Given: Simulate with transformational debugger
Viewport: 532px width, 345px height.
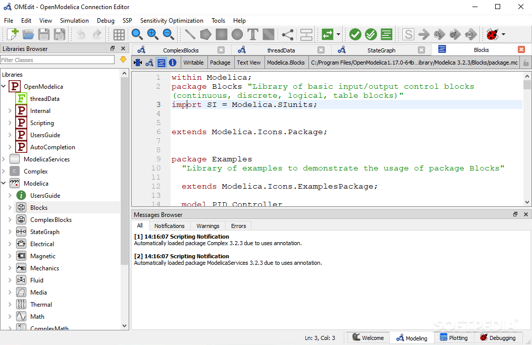Looking at the screenshot, I should [439, 34].
